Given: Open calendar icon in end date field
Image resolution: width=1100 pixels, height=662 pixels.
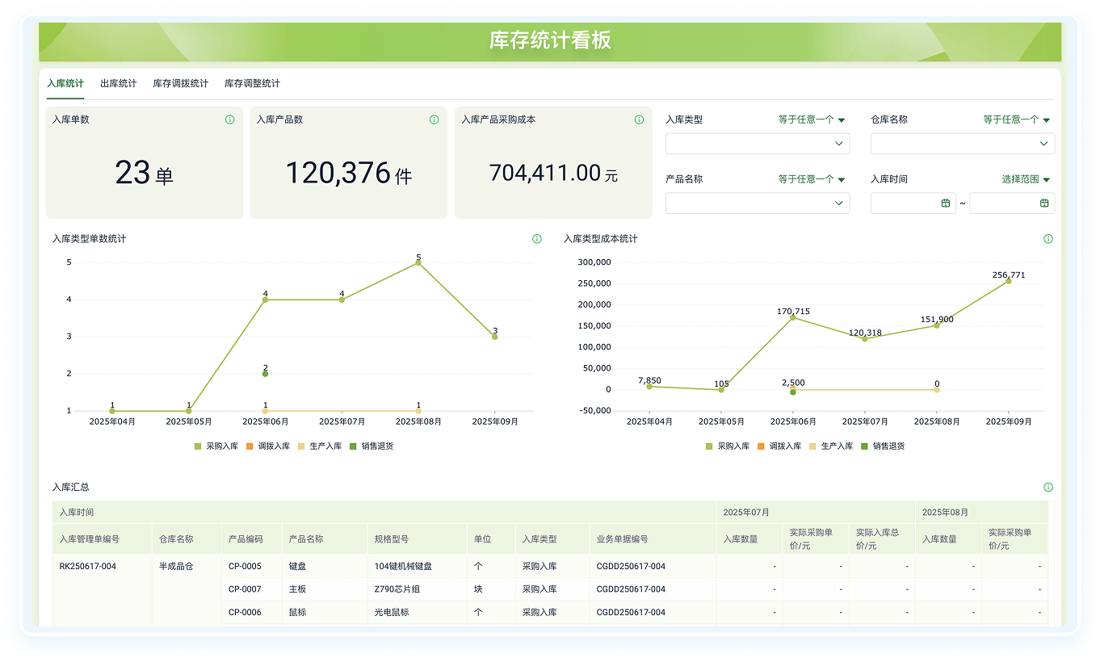Looking at the screenshot, I should pyautogui.click(x=1044, y=203).
